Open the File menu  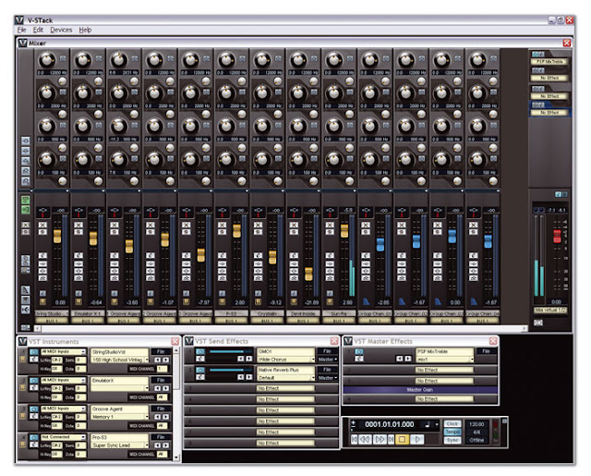22,30
